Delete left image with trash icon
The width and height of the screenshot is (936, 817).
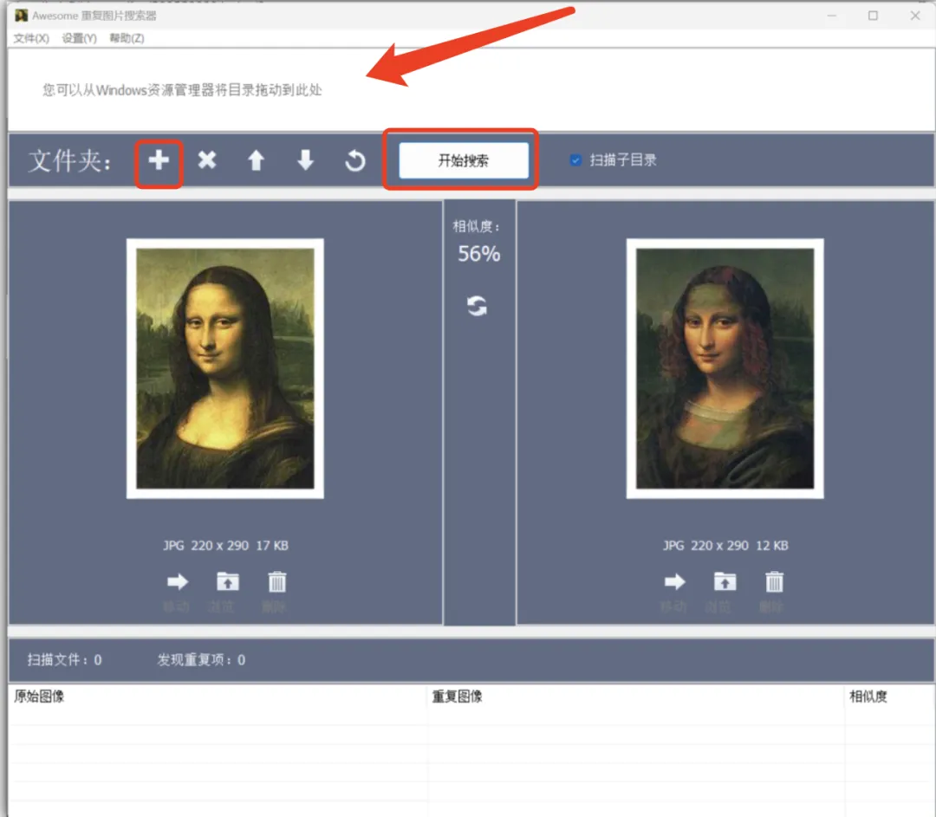point(277,581)
